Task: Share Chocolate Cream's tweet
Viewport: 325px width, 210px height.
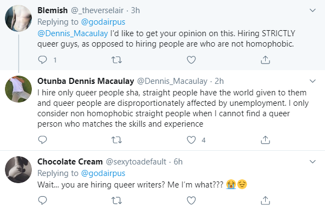Action: [x=265, y=201]
